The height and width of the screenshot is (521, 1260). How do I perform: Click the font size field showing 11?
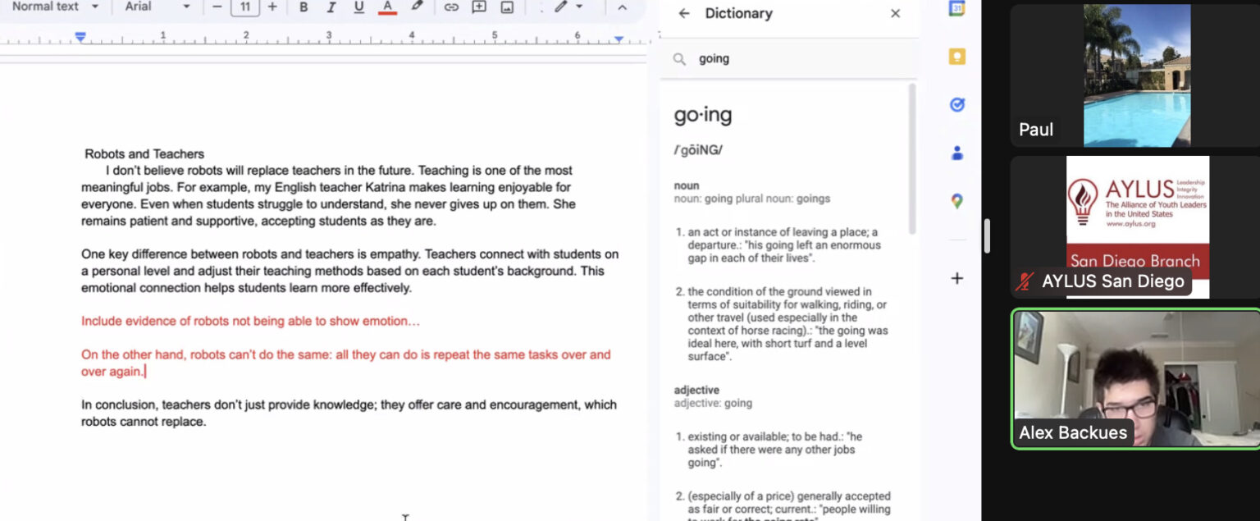(x=245, y=7)
